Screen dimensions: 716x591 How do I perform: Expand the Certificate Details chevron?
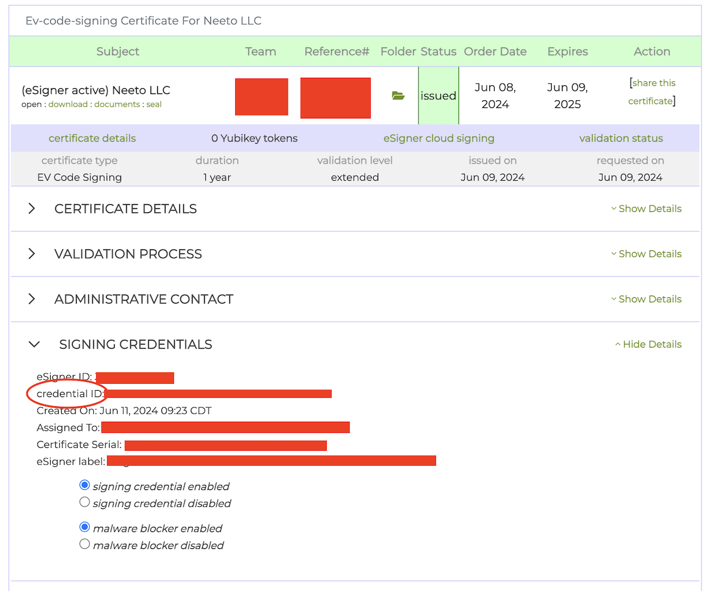tap(32, 209)
